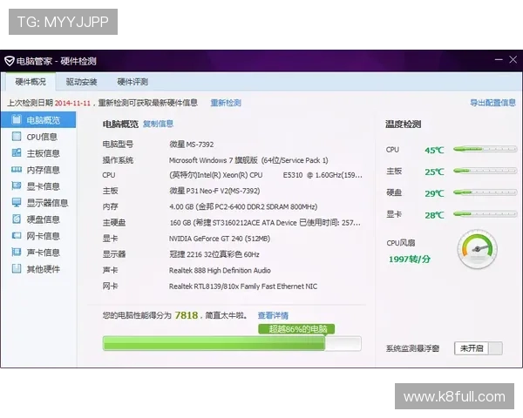Click the 显示器信息 monitor icon
Image resolution: width=523 pixels, height=418 pixels.
(17, 202)
